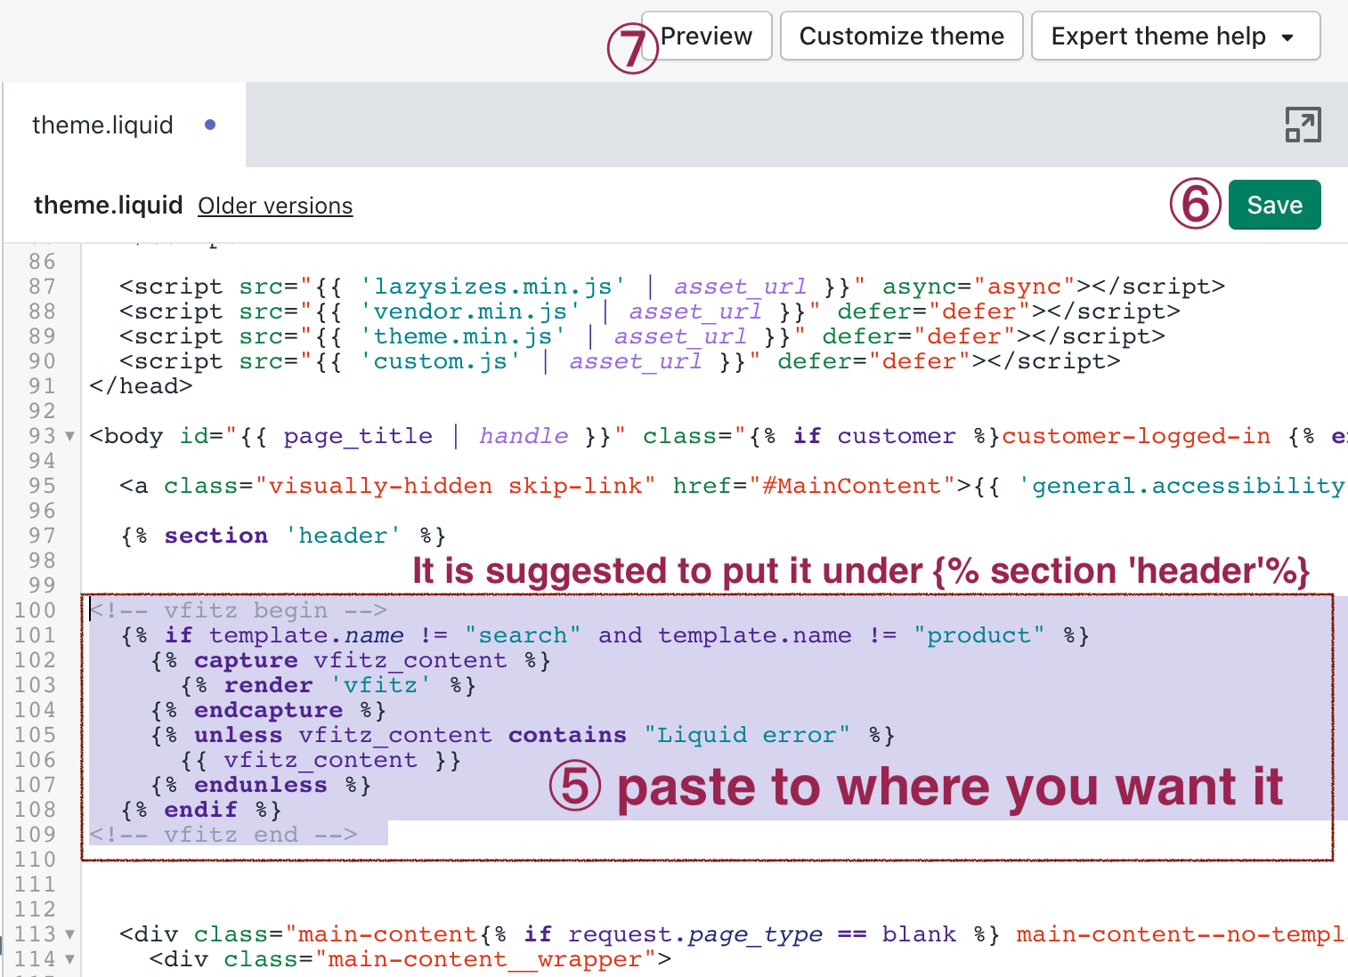Click the main-content__wrapper div line
Image resolution: width=1348 pixels, height=977 pixels.
click(410, 959)
